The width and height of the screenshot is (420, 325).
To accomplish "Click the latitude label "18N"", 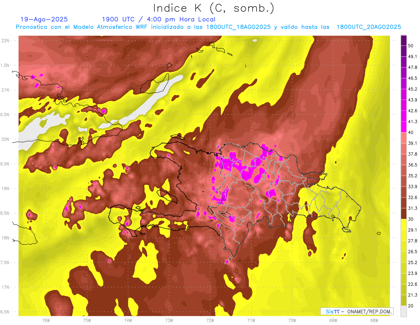I will tap(6, 238).
